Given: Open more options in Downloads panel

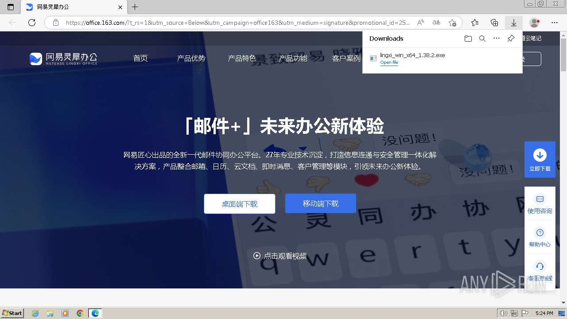Looking at the screenshot, I should pos(497,39).
